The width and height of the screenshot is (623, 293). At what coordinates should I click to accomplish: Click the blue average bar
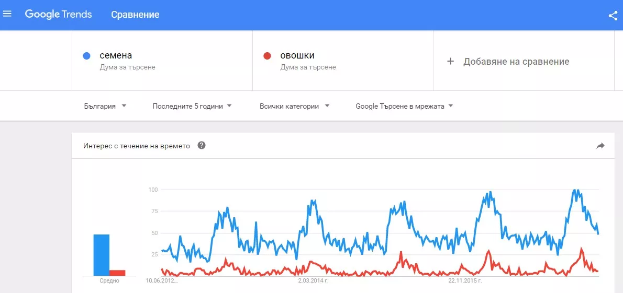102,255
